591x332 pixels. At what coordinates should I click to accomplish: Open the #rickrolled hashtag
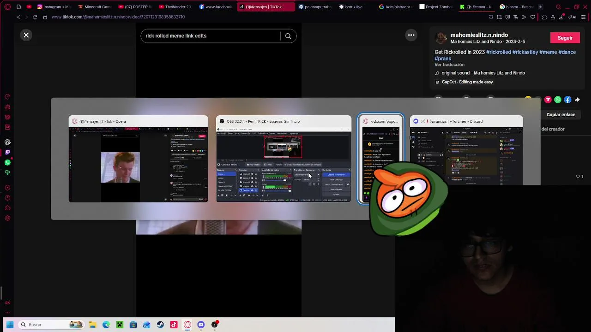pos(498,52)
